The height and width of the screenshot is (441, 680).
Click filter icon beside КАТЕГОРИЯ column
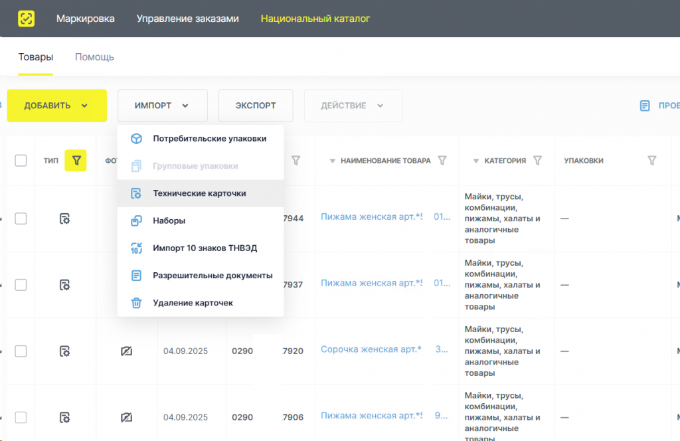click(538, 160)
